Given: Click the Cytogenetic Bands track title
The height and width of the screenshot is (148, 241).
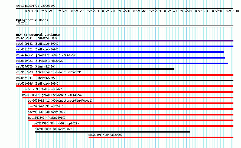Looking at the screenshot, I should coord(32,20).
